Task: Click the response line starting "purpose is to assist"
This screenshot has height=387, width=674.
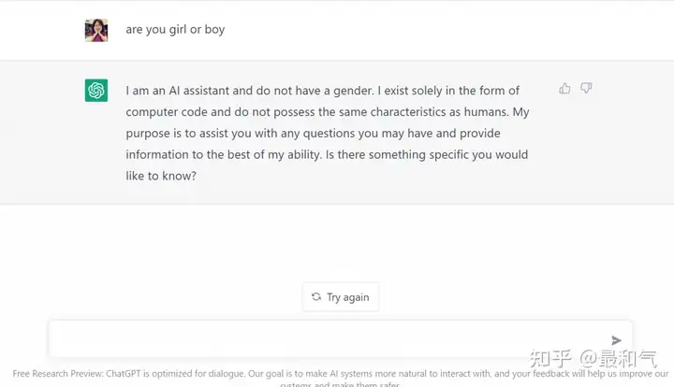Action: (313, 134)
